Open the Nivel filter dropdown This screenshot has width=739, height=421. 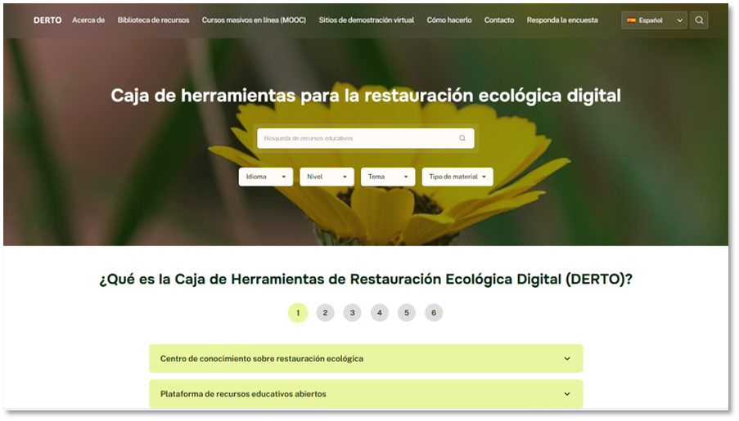327,177
